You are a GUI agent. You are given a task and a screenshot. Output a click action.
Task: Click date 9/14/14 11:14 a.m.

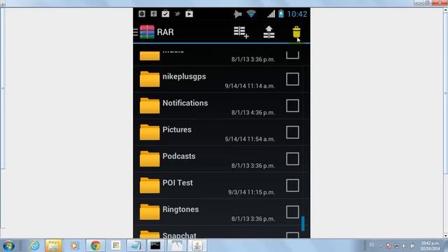250,86
